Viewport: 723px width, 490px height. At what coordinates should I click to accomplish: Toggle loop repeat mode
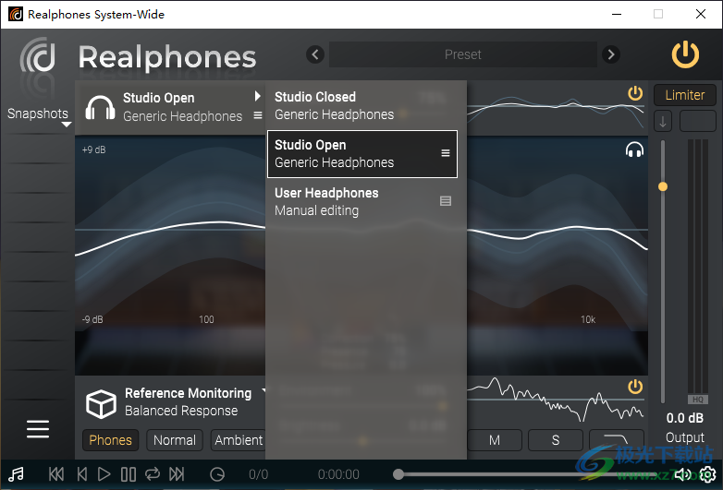(x=153, y=474)
